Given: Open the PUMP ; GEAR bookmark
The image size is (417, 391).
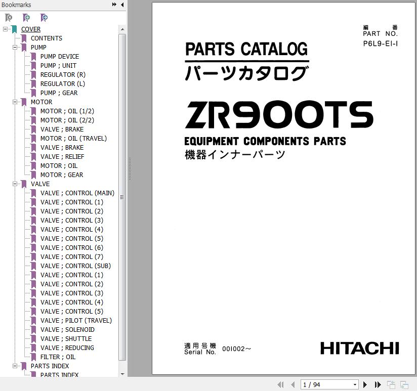Looking at the screenshot, I should coord(59,93).
